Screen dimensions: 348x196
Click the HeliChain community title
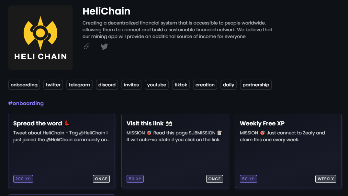107,11
